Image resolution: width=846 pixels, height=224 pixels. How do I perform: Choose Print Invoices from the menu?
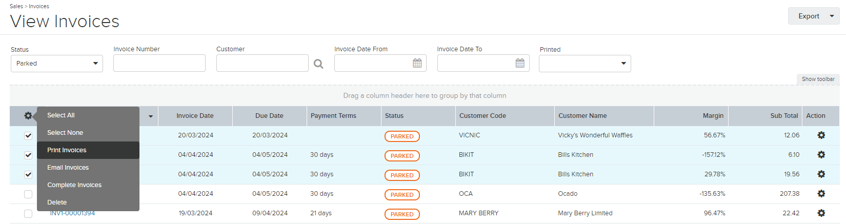tap(88, 150)
